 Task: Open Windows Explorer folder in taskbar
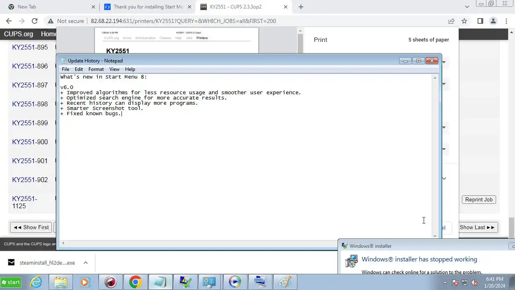(61, 282)
